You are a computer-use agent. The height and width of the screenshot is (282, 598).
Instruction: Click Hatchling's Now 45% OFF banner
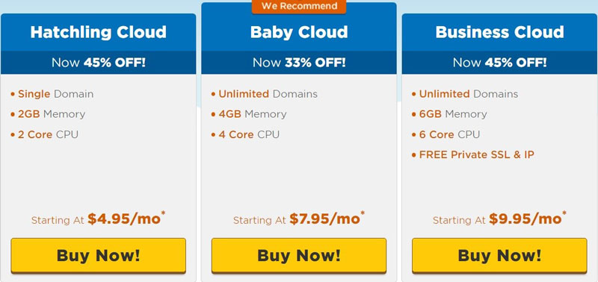pyautogui.click(x=99, y=63)
